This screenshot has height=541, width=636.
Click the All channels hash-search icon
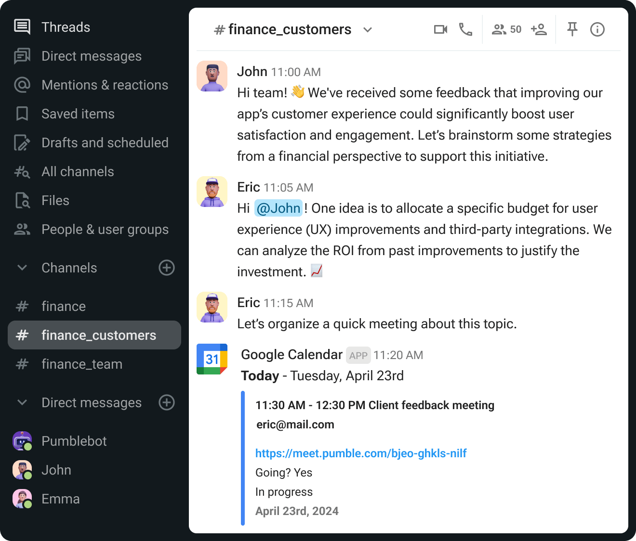coord(22,171)
